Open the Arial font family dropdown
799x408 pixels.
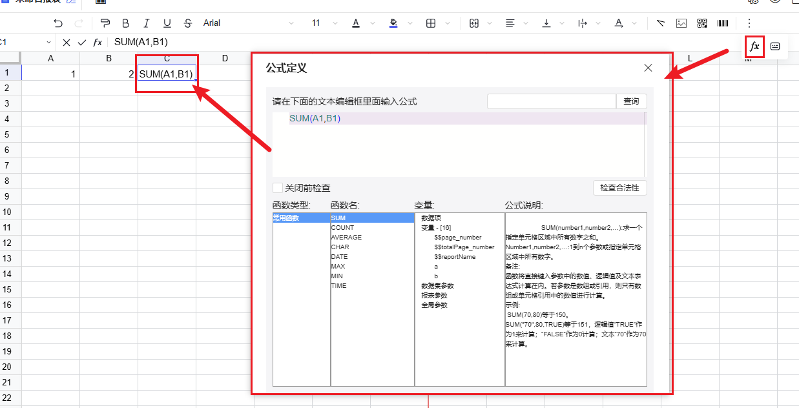click(249, 23)
